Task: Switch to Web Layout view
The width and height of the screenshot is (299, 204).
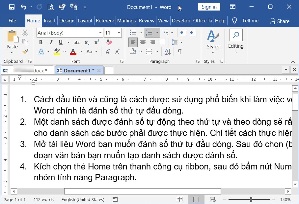Action: [213, 199]
